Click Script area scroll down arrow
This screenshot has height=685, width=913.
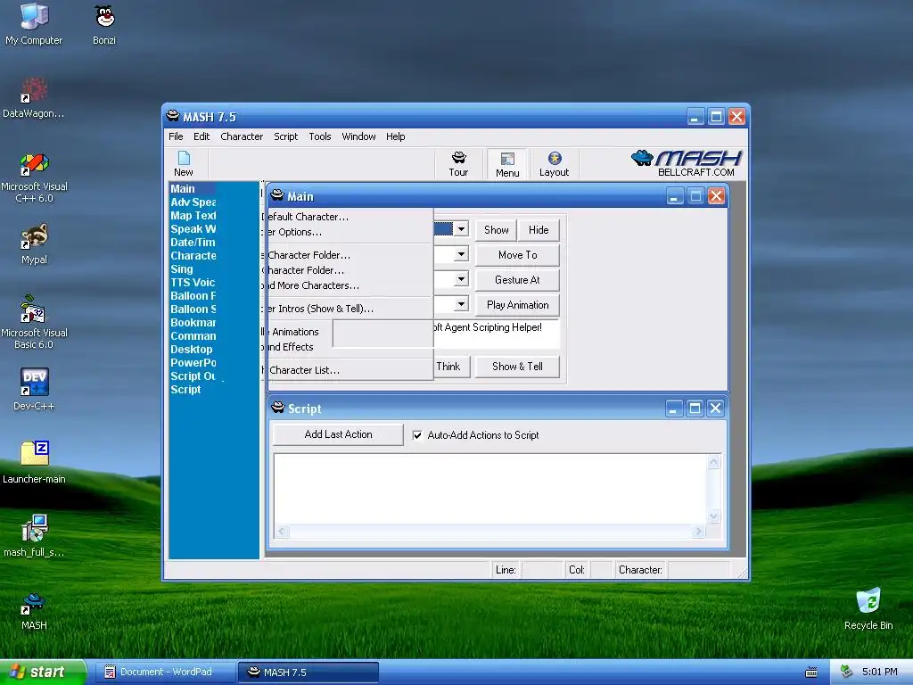714,516
